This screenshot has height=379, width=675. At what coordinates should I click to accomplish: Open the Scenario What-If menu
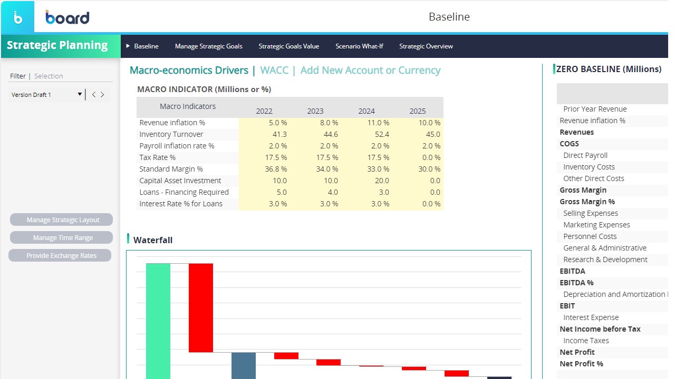coord(359,46)
